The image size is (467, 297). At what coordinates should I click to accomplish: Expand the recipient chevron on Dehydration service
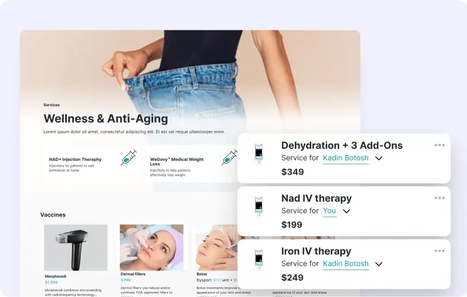point(378,159)
